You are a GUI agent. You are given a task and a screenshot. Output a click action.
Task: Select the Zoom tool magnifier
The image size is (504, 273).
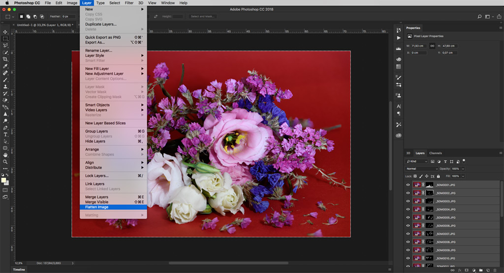point(5,162)
